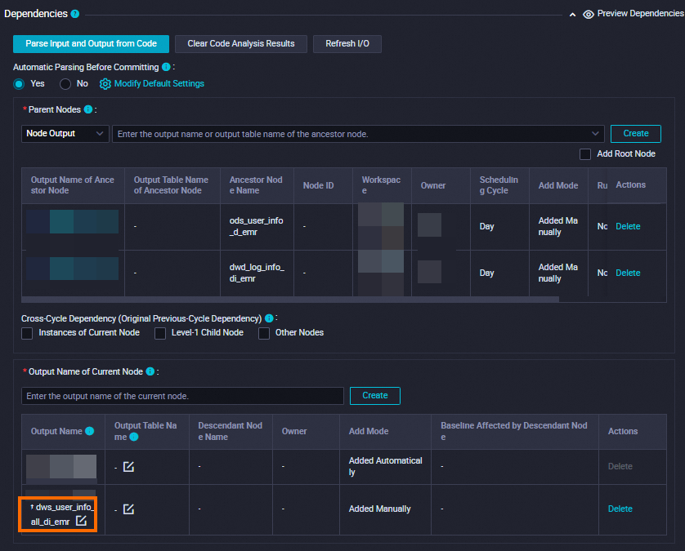Click the Ancestor Node Name column header
Image resolution: width=685 pixels, height=551 pixels.
(257, 185)
